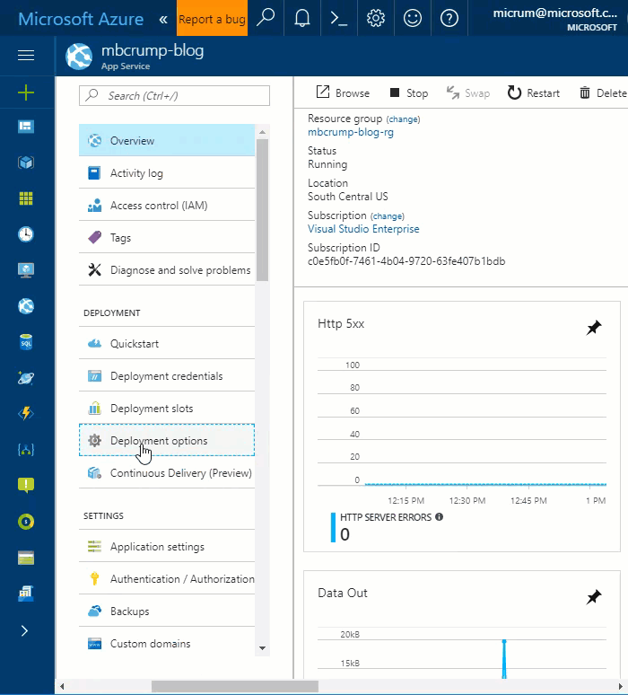Collapse the breadcrumb with double chevron
The image size is (628, 695).
tap(163, 20)
